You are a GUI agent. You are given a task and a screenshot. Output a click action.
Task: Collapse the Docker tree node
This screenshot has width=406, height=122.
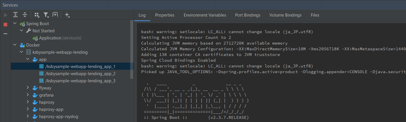pos(15,45)
